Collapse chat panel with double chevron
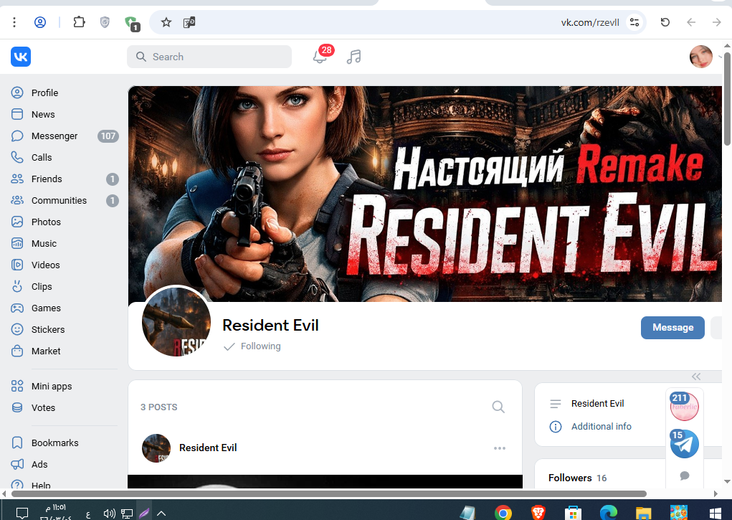 click(x=696, y=377)
